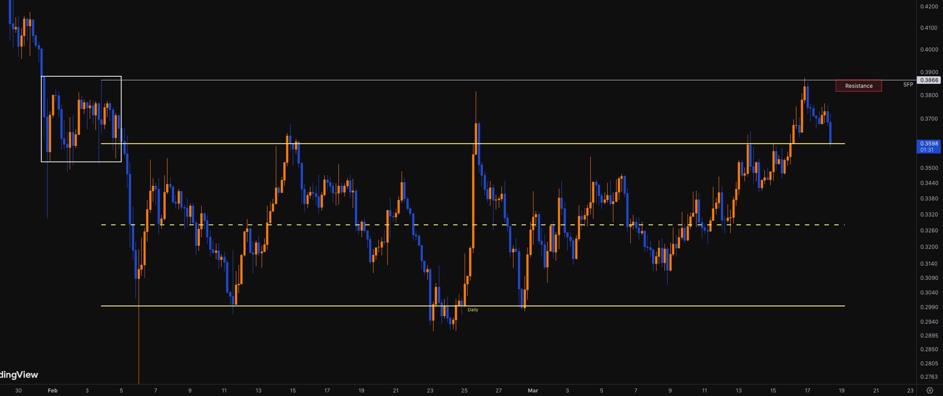Click the 0.3700 price axis value
This screenshot has width=943, height=396.
[929, 119]
